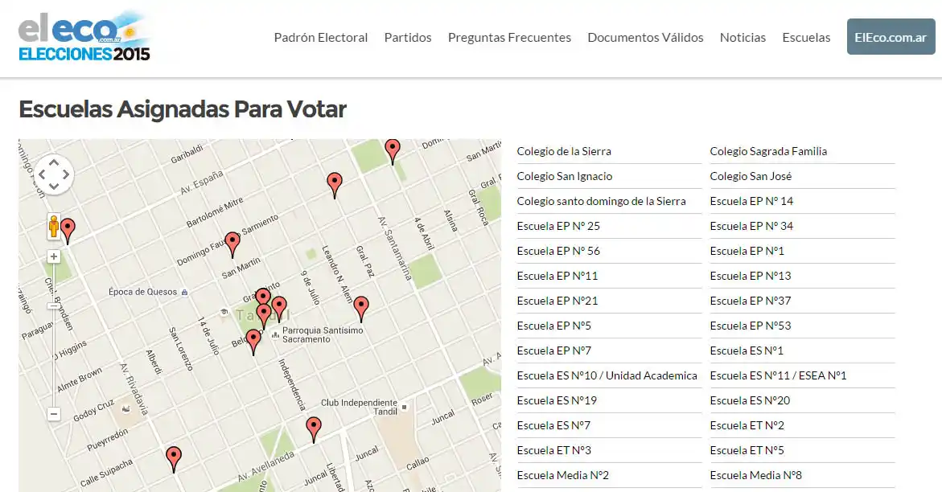
Task: Select the map marker near Calle Suipacha
Action: pyautogui.click(x=174, y=459)
